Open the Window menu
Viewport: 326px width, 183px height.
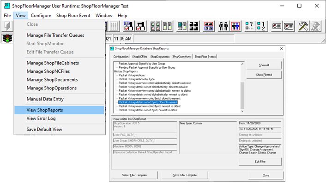[x=104, y=16]
